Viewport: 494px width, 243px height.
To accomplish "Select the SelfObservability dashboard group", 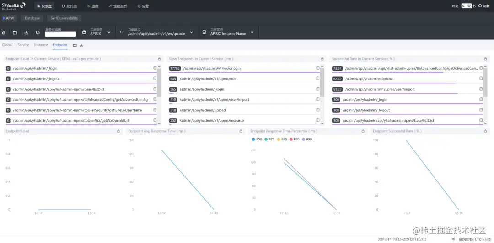I will 64,18.
